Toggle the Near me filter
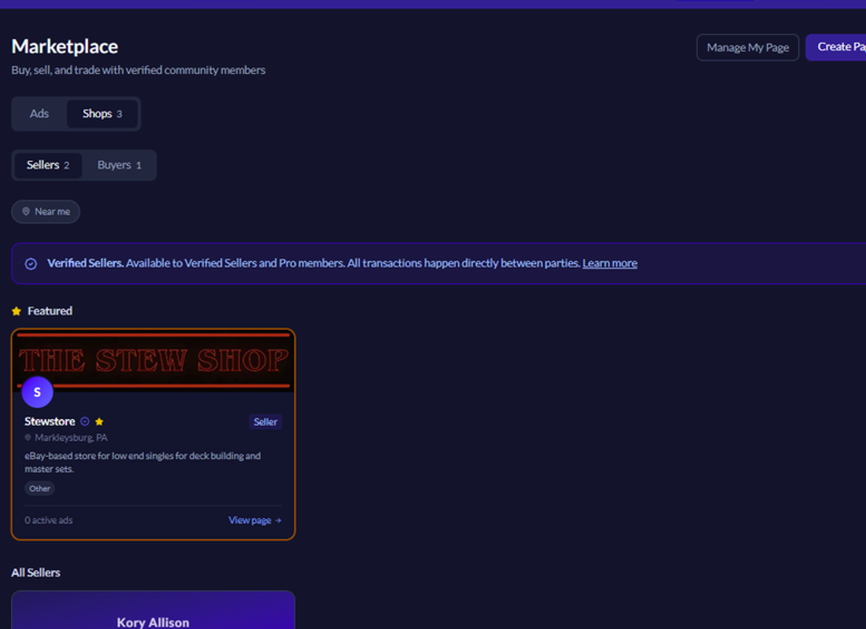This screenshot has width=866, height=629. coord(46,212)
